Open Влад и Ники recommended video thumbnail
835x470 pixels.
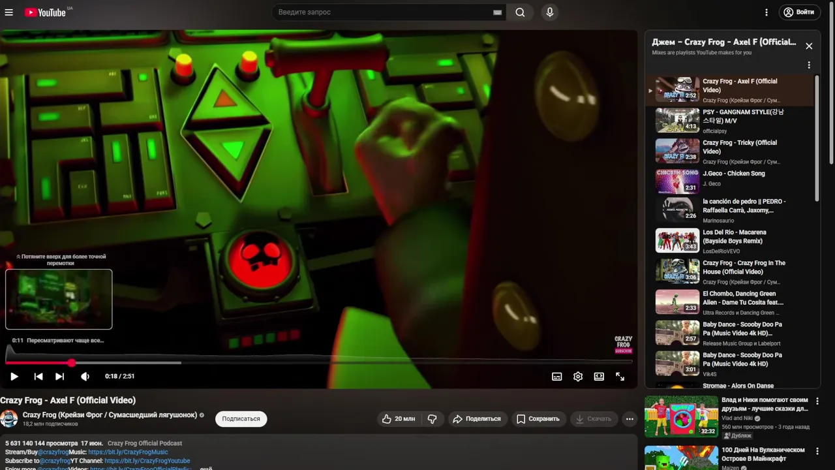[x=681, y=416]
